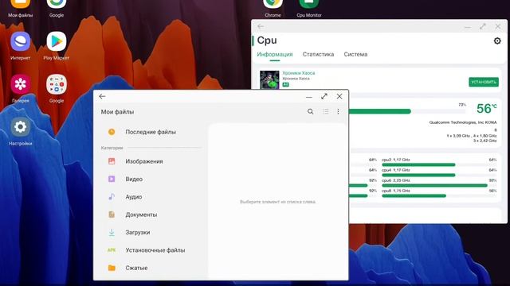Viewport: 510px width, 286px height.
Task: Select the Compressed folder icon
Action: click(x=112, y=268)
